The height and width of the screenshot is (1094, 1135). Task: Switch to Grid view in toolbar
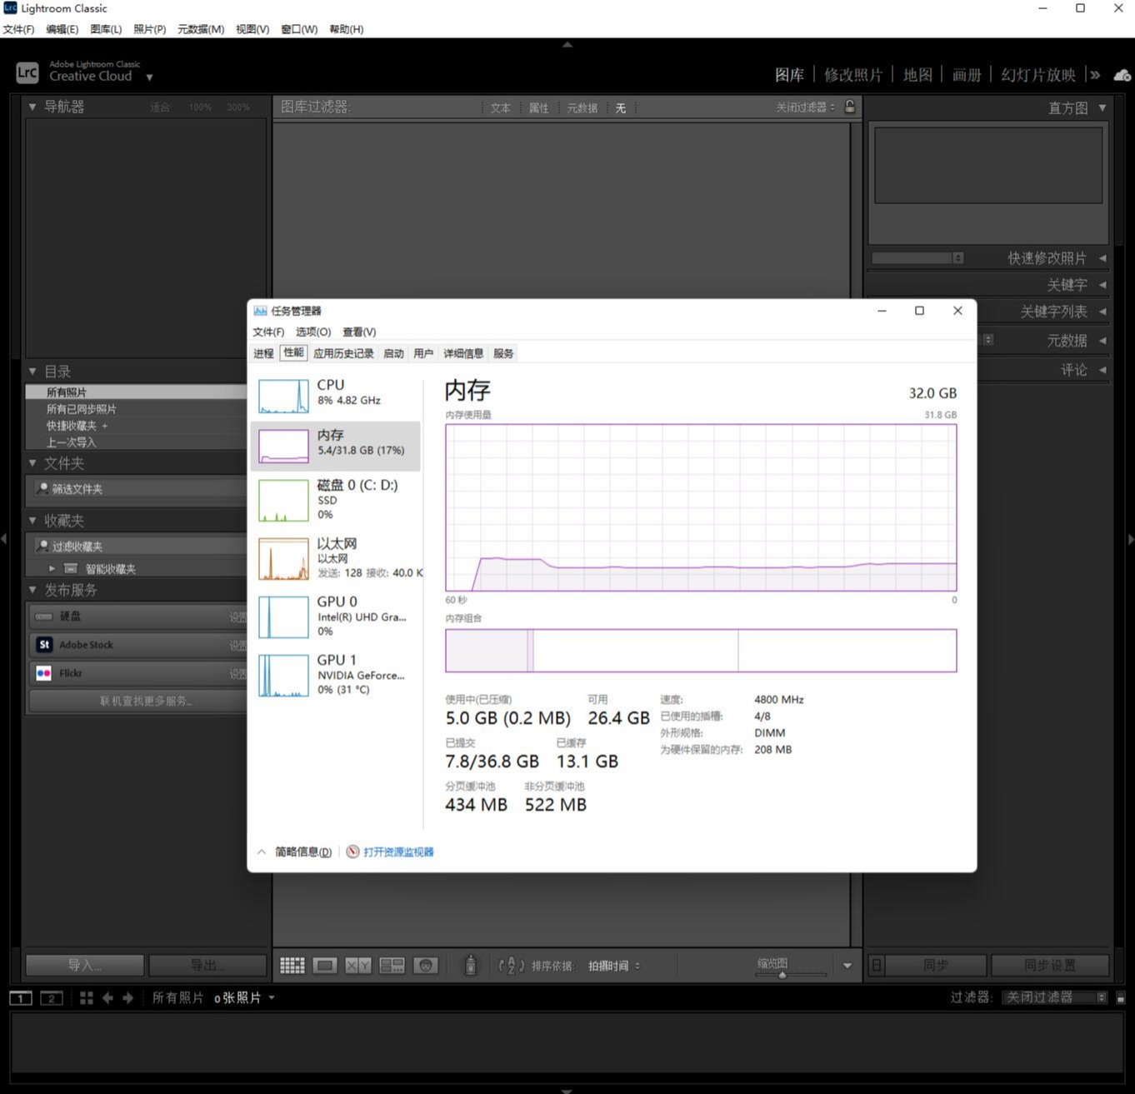(292, 965)
